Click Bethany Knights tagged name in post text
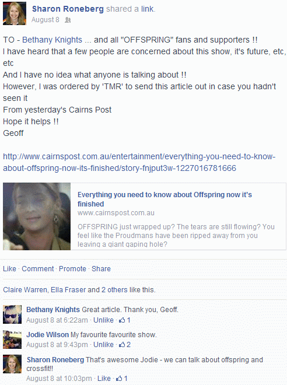Image resolution: width=287 pixels, height=385 pixels. [x=52, y=40]
